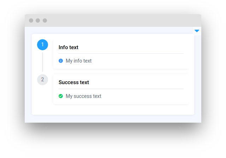Click the divider under "Info text"

pos(121,54)
